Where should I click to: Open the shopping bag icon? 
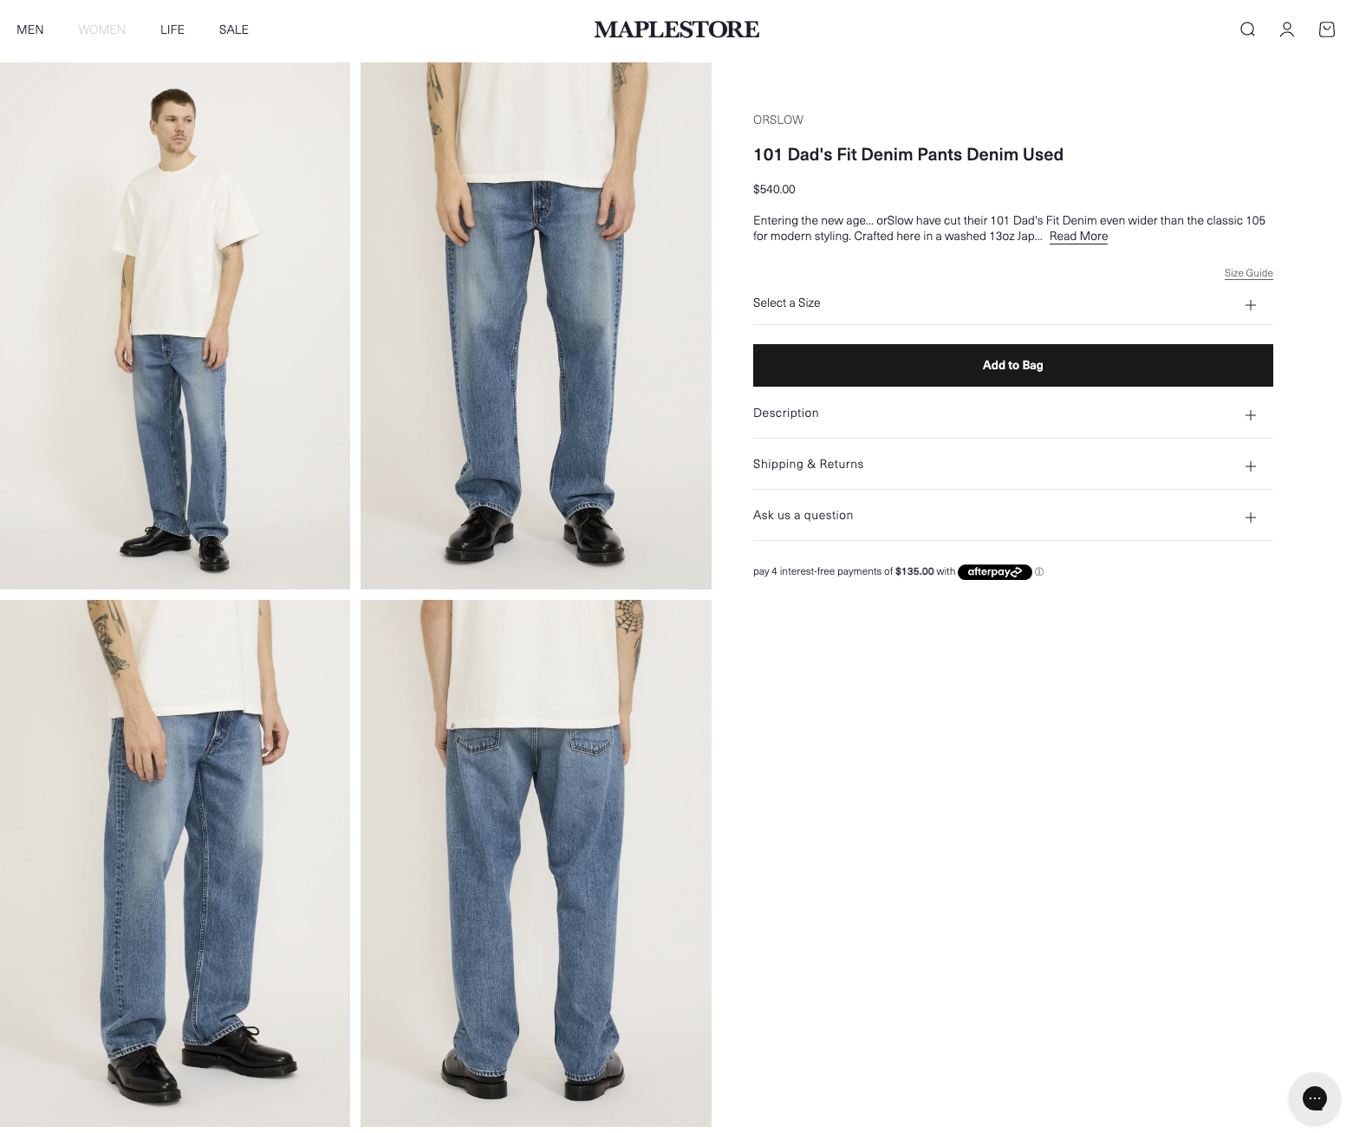pyautogui.click(x=1326, y=29)
